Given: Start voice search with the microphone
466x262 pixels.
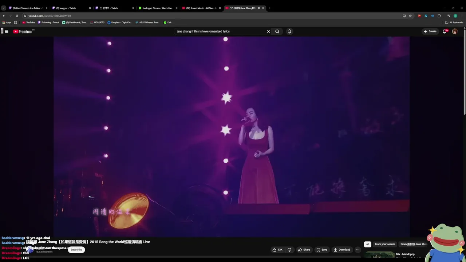Looking at the screenshot, I should click(x=289, y=31).
